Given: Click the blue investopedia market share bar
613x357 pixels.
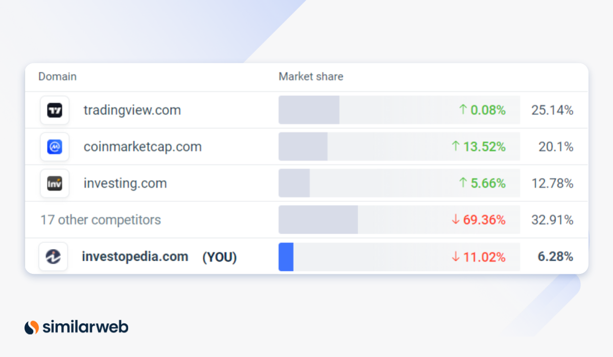Looking at the screenshot, I should (x=286, y=257).
